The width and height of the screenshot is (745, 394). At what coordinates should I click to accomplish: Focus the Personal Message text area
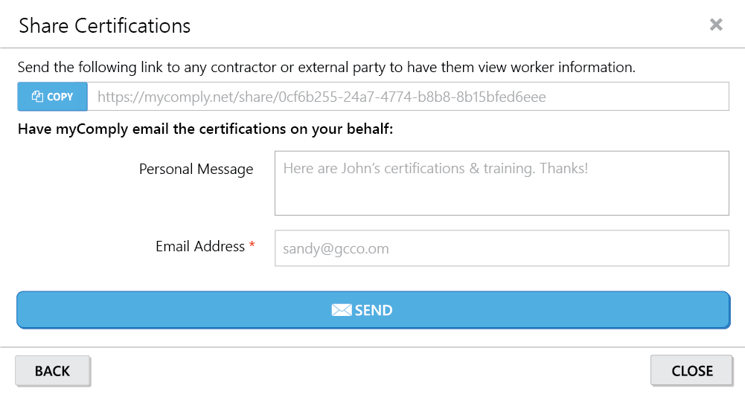[x=502, y=183]
